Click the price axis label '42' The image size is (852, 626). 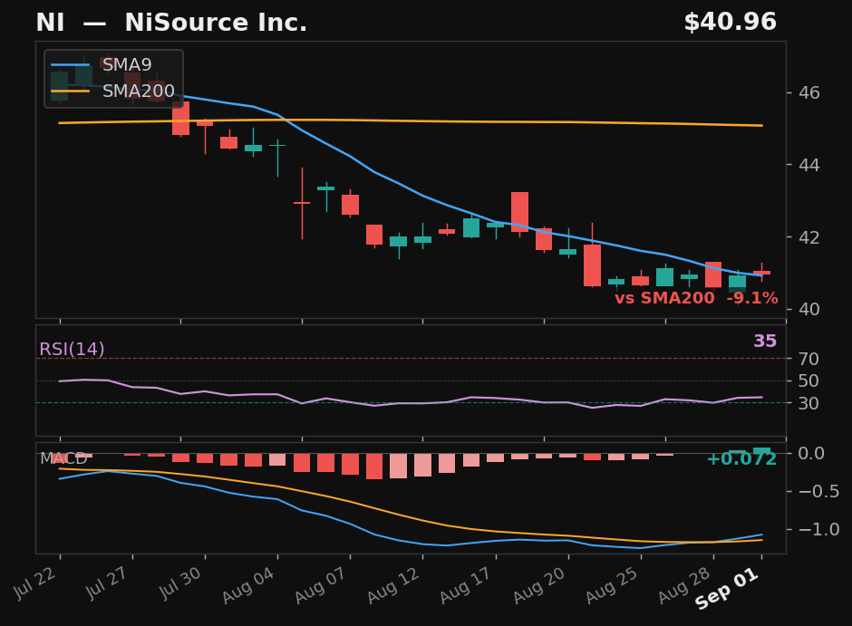(809, 237)
